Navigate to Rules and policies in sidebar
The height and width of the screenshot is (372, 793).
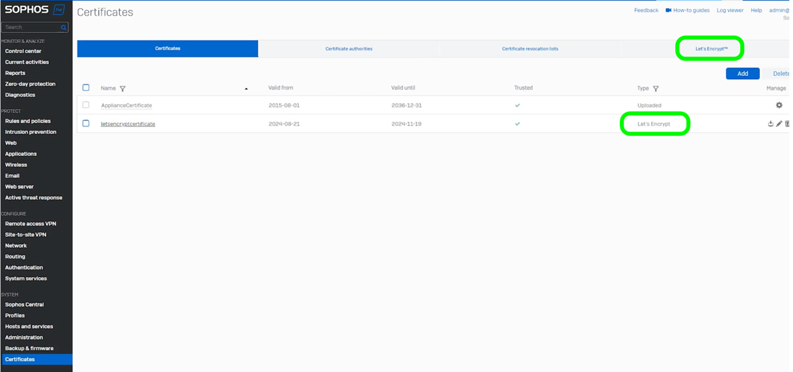coord(29,121)
